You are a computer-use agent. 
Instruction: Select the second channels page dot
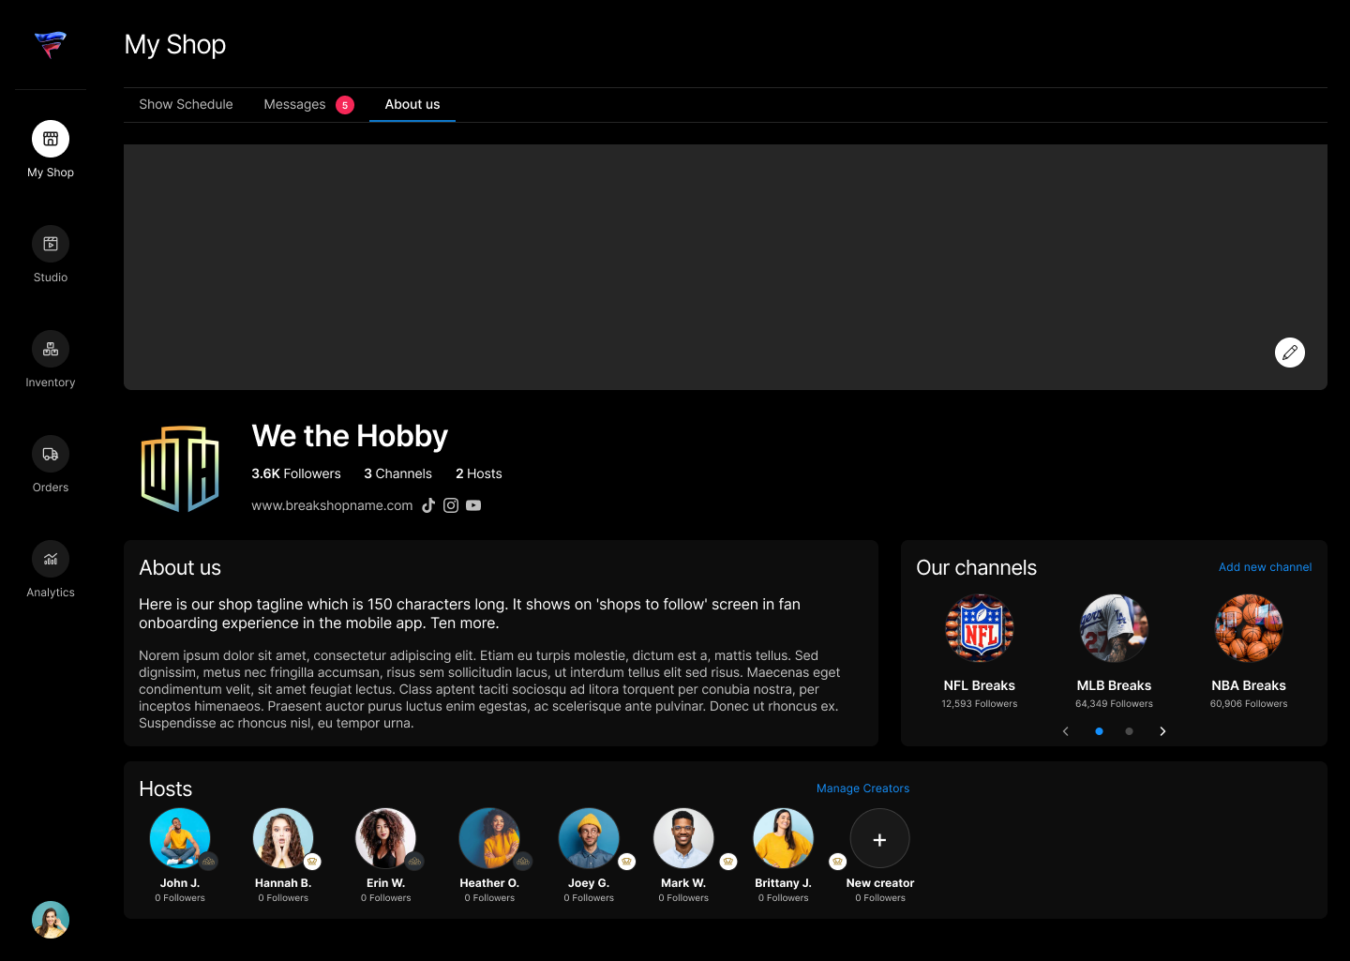(x=1129, y=731)
